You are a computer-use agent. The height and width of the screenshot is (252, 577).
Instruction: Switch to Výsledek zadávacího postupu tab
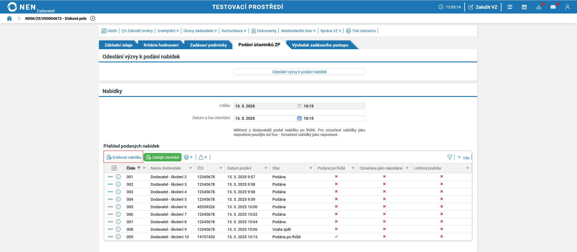320,45
